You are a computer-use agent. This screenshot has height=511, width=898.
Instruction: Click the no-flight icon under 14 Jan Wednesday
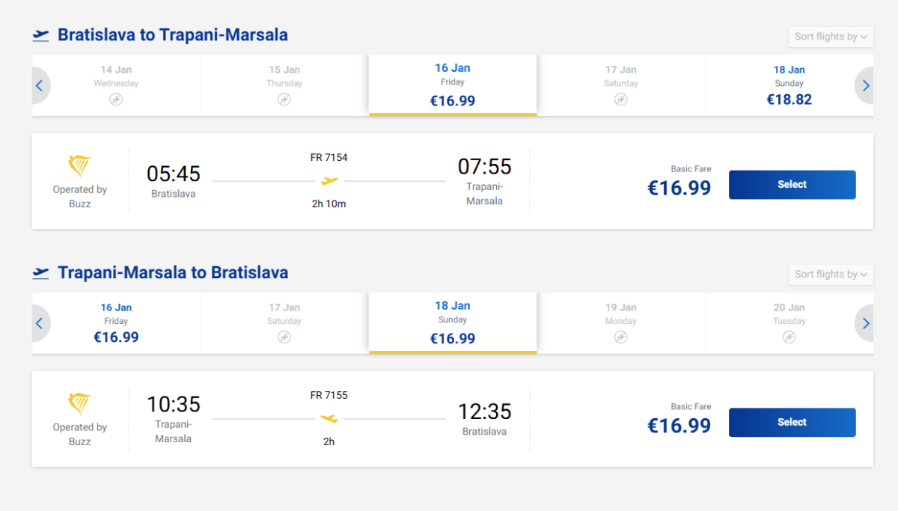(x=116, y=100)
